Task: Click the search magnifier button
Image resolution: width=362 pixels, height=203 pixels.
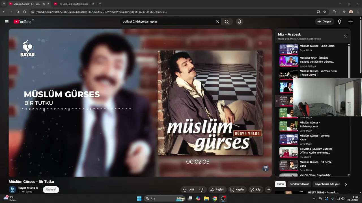Action: click(x=227, y=22)
